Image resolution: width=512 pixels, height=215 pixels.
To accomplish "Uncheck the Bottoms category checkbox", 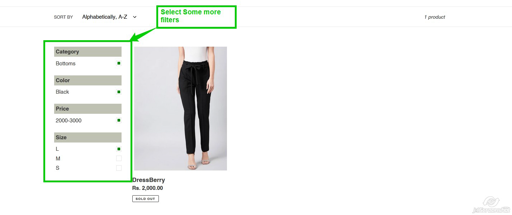I will 119,63.
